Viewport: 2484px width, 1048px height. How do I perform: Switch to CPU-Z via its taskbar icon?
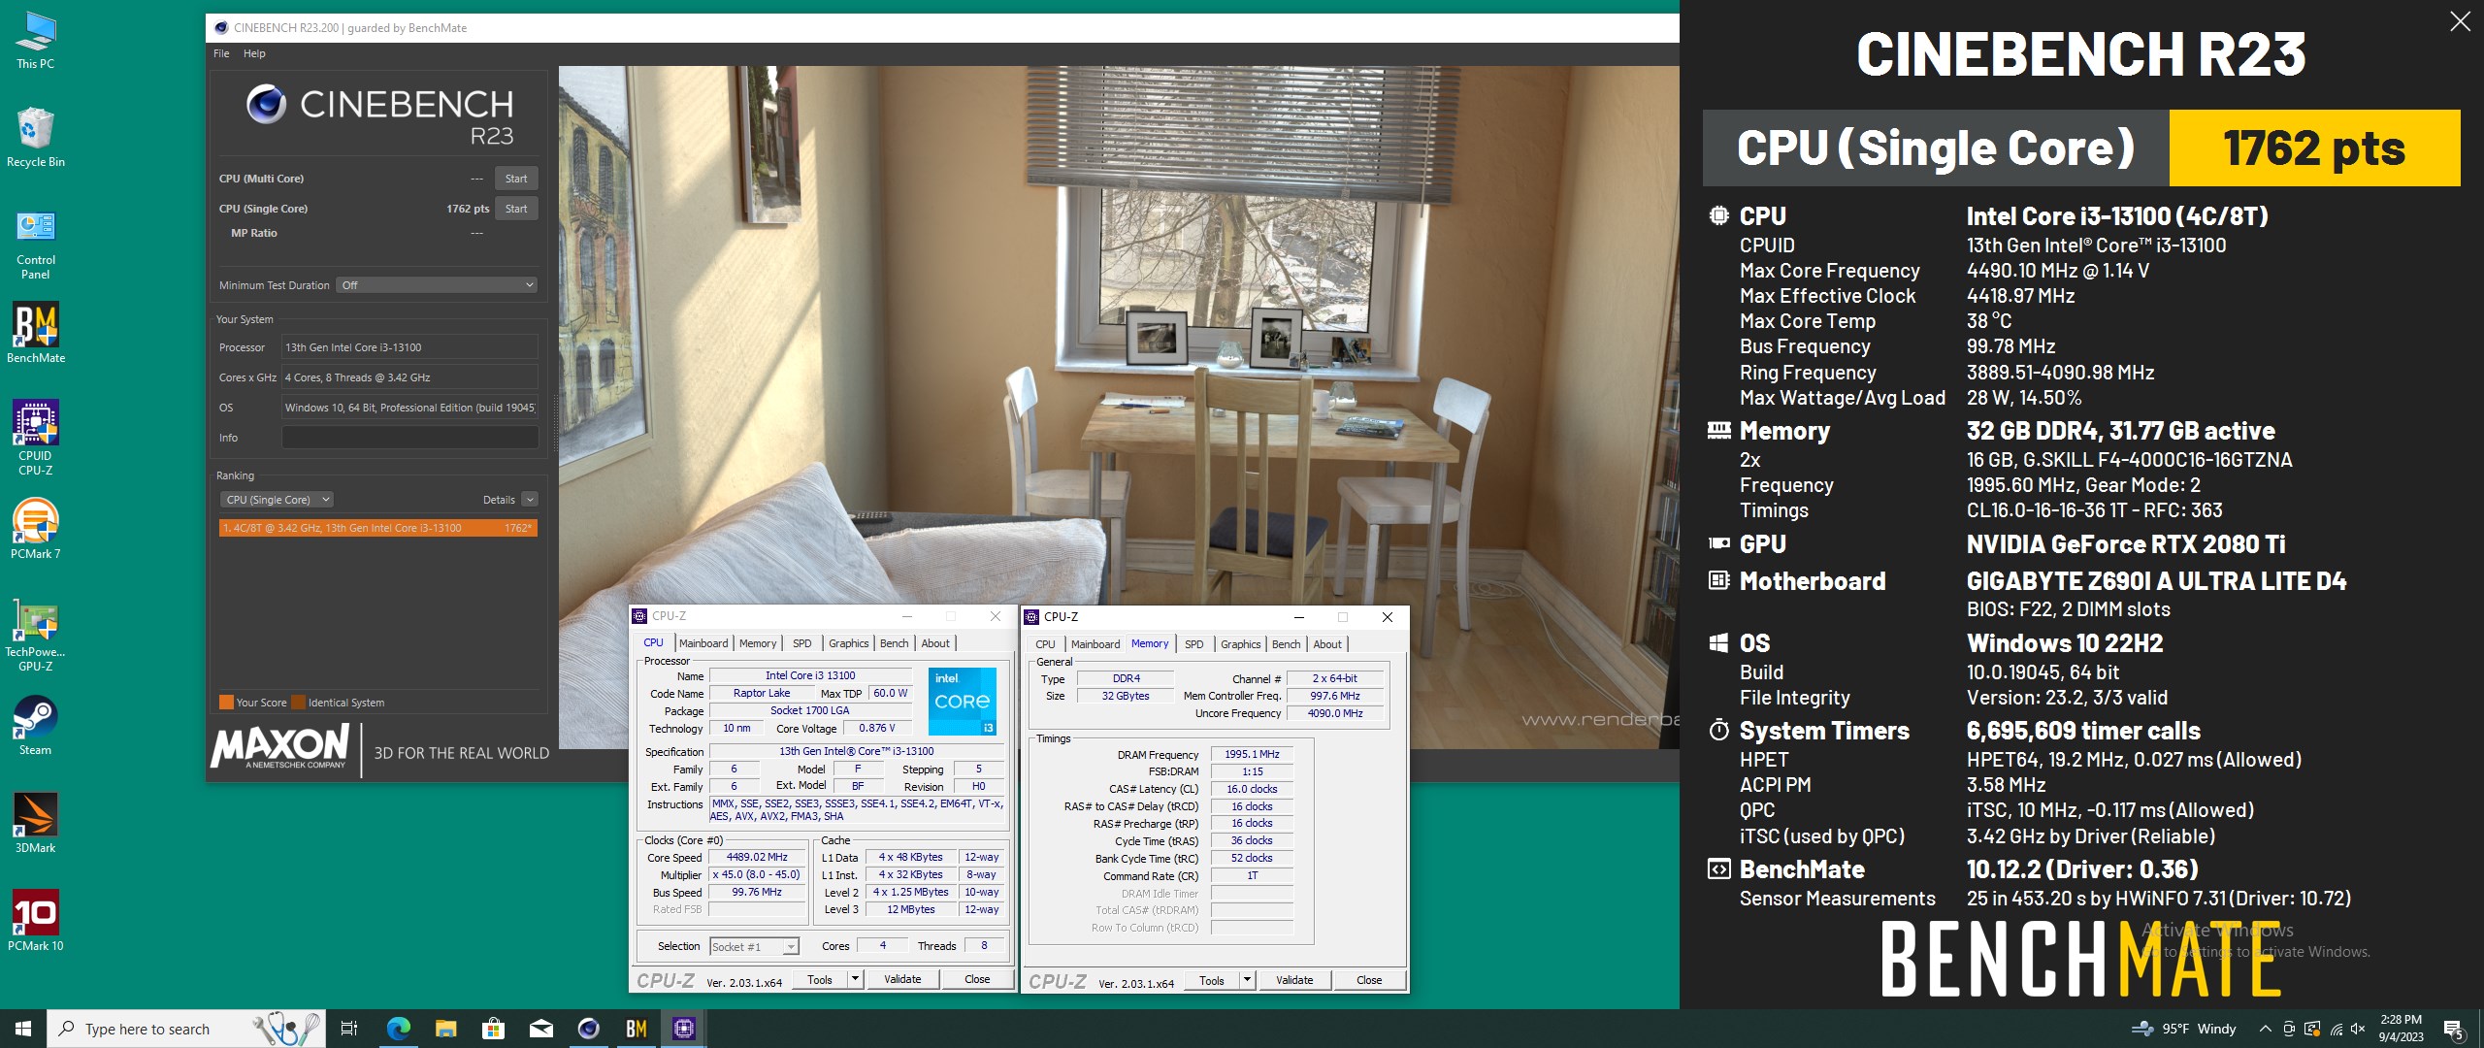point(683,1029)
